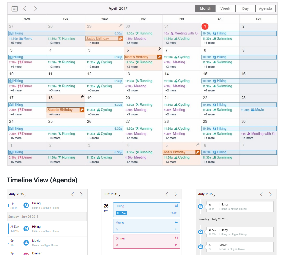Open July 2015 dropdown in middle agenda
This screenshot has width=285, height=255.
(x=112, y=194)
